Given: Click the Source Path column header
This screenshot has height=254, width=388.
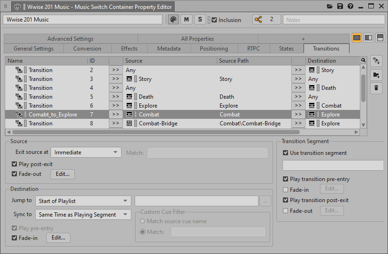Looking at the screenshot, I should [x=254, y=61].
